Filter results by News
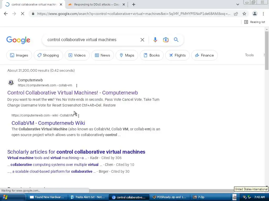This screenshot has height=201, width=269. click(x=102, y=55)
